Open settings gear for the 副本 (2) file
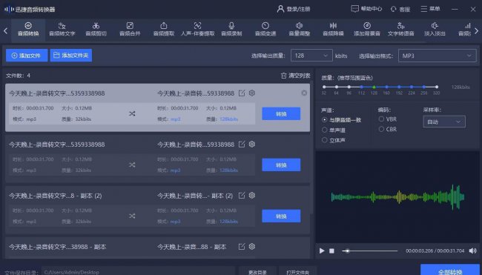482x275 pixels. pyautogui.click(x=252, y=195)
